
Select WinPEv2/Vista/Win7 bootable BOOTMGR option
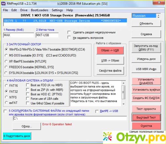(x=6, y=49)
